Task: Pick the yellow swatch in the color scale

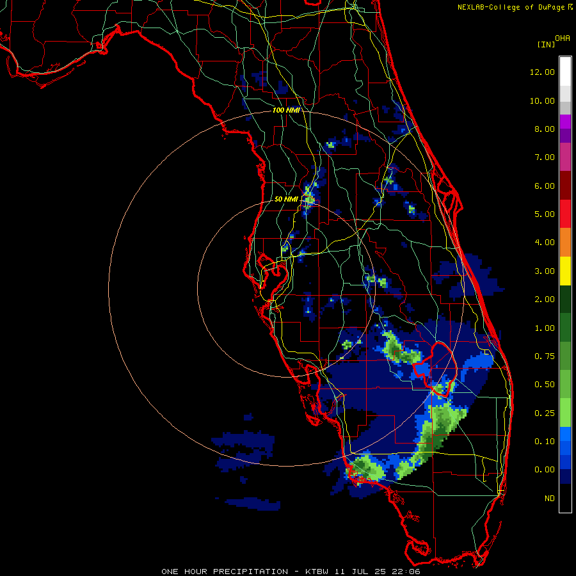Action: pos(565,271)
